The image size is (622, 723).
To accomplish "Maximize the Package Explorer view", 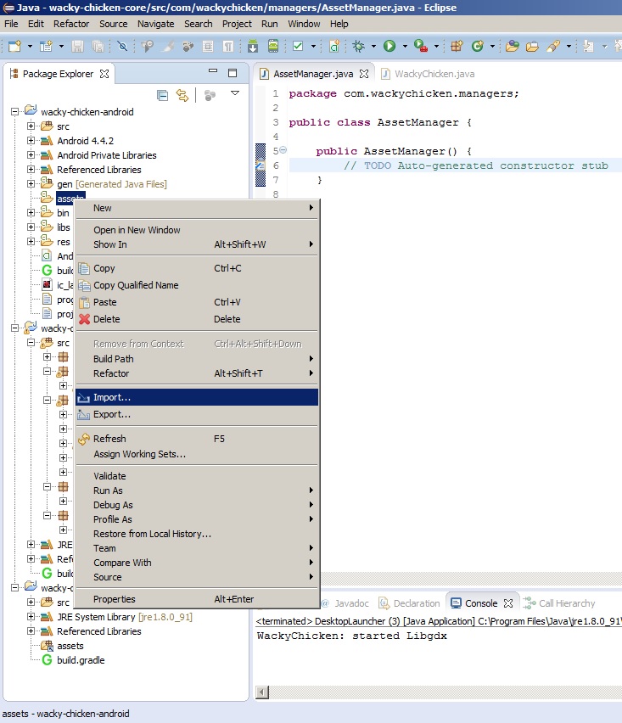I will click(x=233, y=73).
